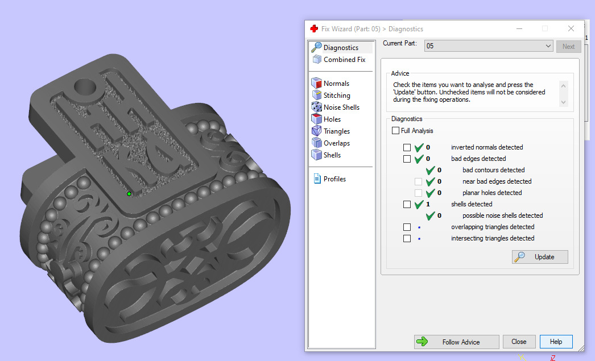Go to the Normals page
This screenshot has height=361, width=595.
pyautogui.click(x=336, y=84)
